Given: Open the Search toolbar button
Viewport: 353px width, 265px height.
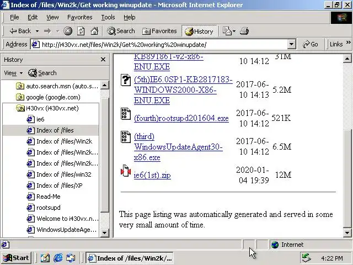Looking at the screenshot, I should click(x=121, y=31).
